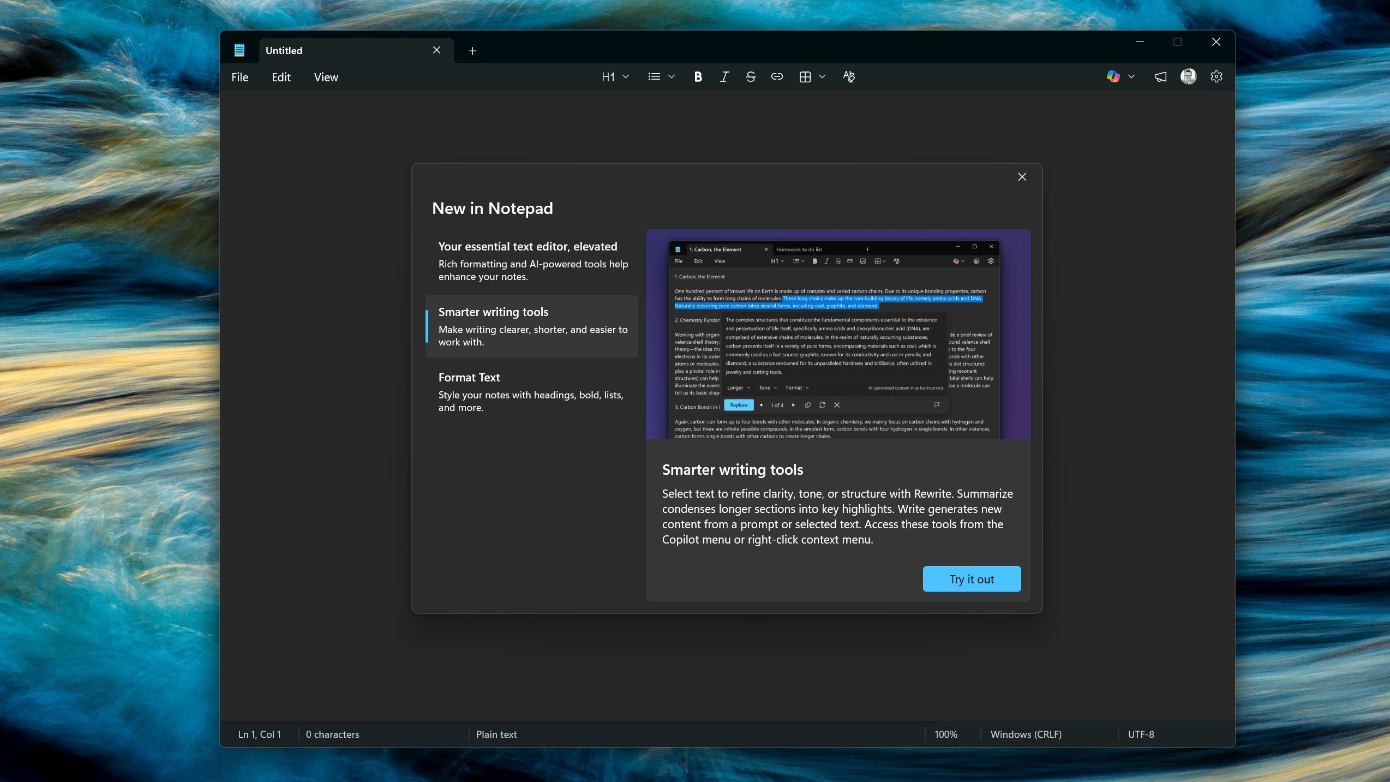Insert a table
Screen dimensions: 1390x782
point(806,77)
